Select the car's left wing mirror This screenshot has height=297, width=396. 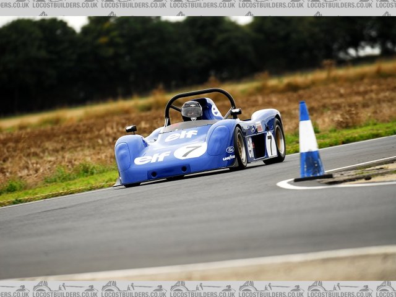pos(131,129)
